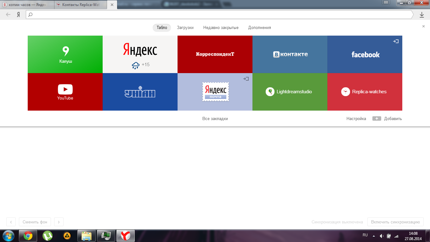Show the previous background with the left chevron

tap(11, 222)
